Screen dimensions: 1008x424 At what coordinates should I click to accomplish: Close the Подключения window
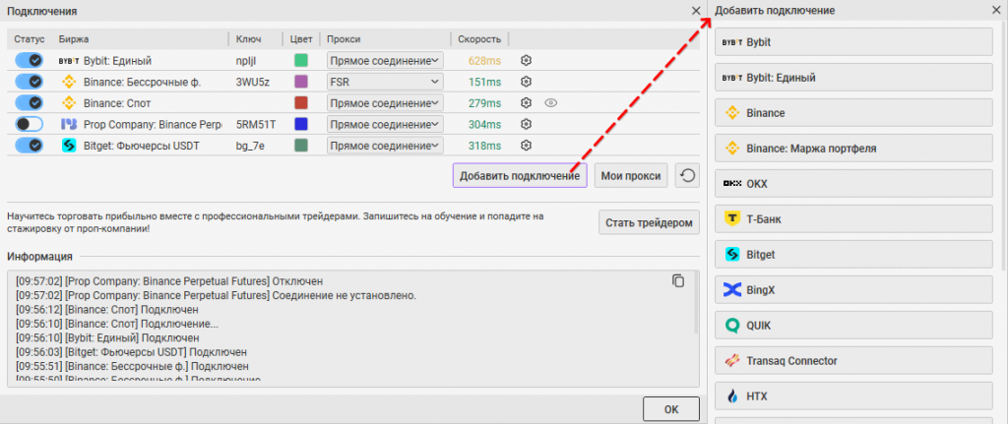pyautogui.click(x=696, y=11)
